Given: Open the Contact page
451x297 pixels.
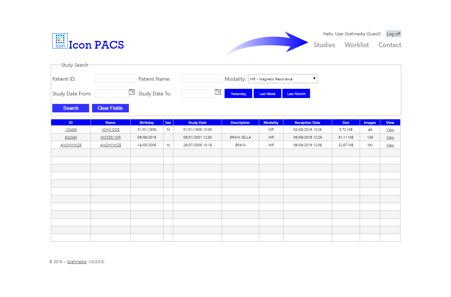Looking at the screenshot, I should point(390,45).
